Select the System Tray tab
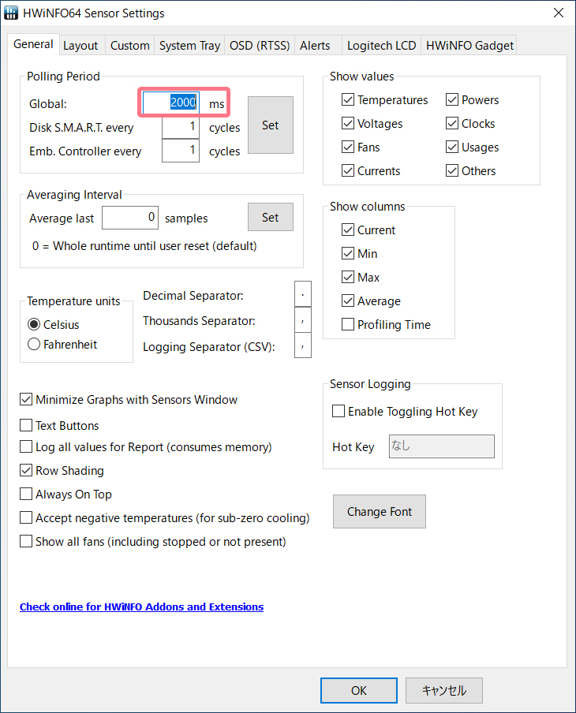 pos(189,46)
